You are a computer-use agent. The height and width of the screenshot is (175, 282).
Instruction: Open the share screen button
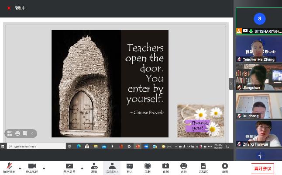click(69, 167)
